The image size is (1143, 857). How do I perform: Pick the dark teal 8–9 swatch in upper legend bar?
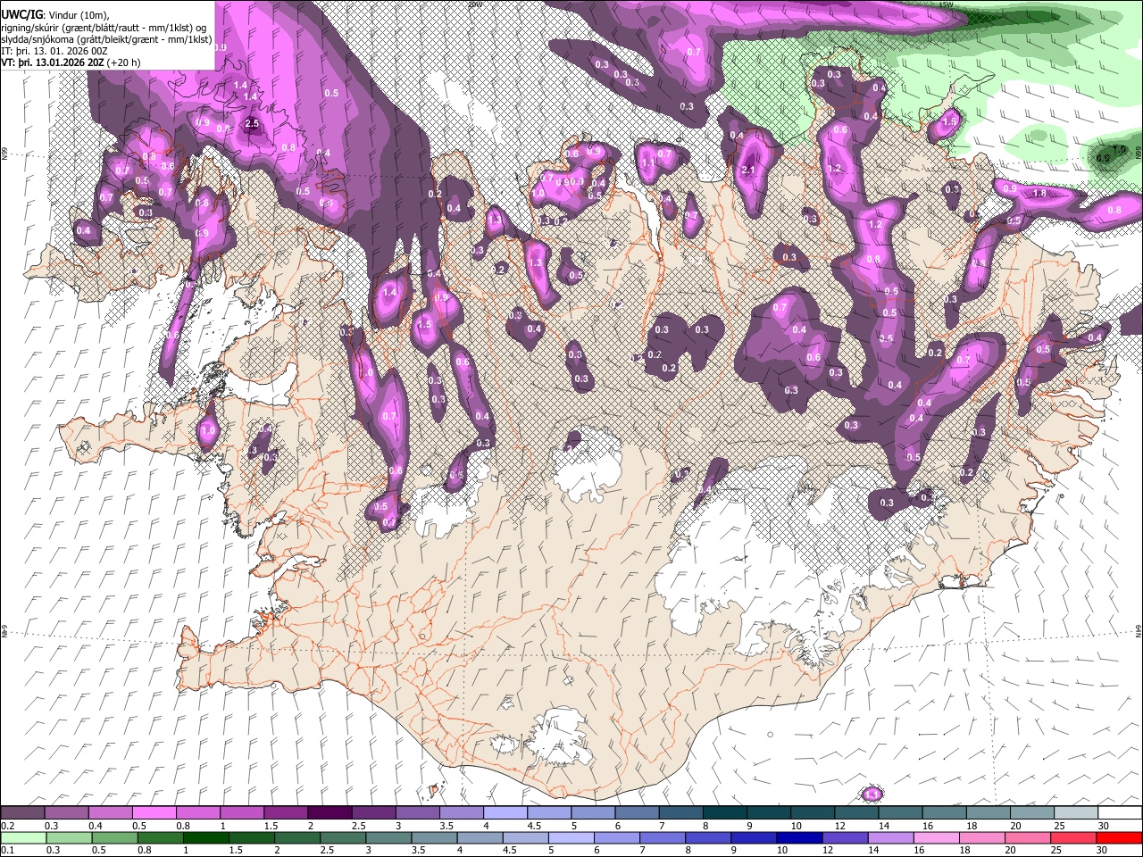click(x=723, y=813)
